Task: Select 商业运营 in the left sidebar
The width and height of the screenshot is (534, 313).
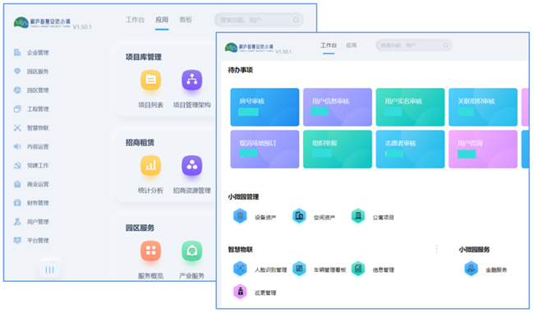Action: point(31,184)
